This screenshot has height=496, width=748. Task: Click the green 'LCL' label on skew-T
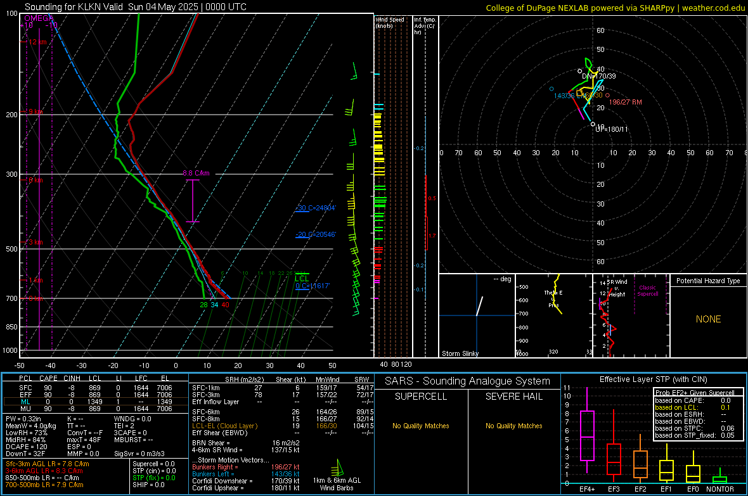[302, 279]
